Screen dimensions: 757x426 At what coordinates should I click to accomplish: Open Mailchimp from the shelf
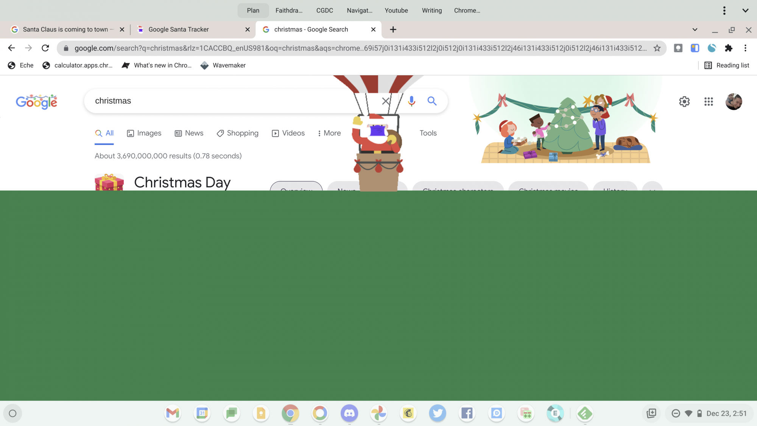[x=408, y=413]
